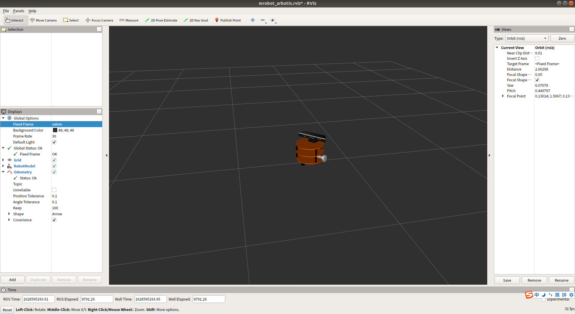This screenshot has width=575, height=314.
Task: Toggle the Experimental checkbox
Action: [544, 299]
